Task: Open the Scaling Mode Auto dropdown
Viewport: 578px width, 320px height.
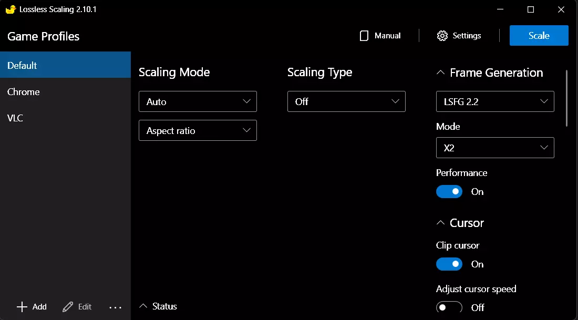Action: pyautogui.click(x=198, y=101)
